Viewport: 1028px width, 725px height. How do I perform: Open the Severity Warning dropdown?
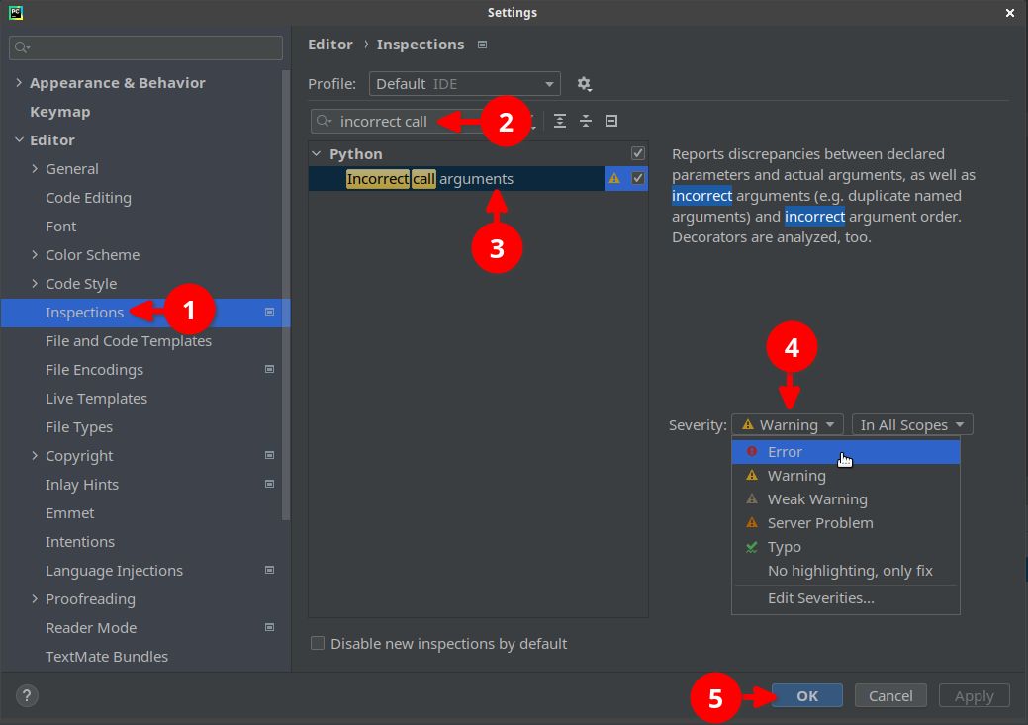coord(788,424)
